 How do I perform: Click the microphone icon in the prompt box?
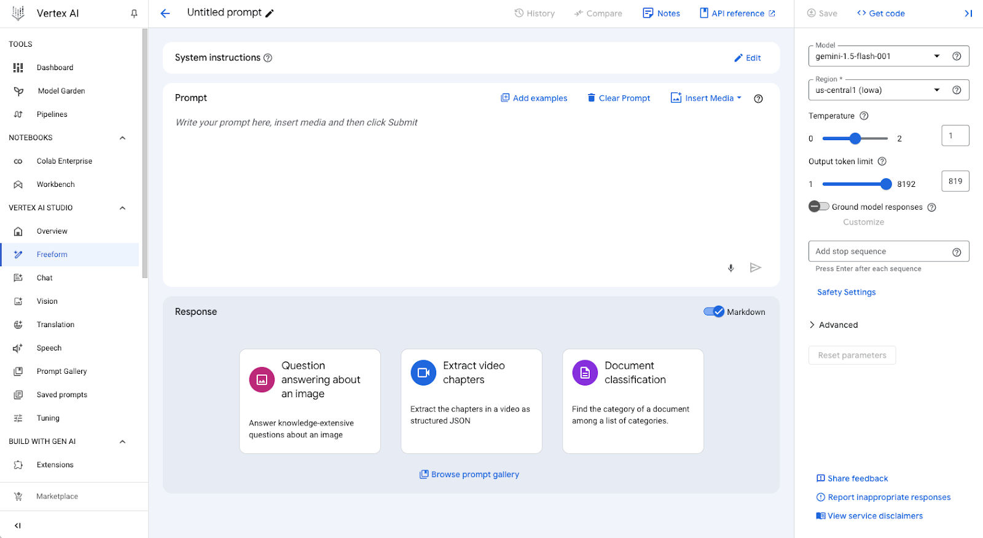point(730,267)
